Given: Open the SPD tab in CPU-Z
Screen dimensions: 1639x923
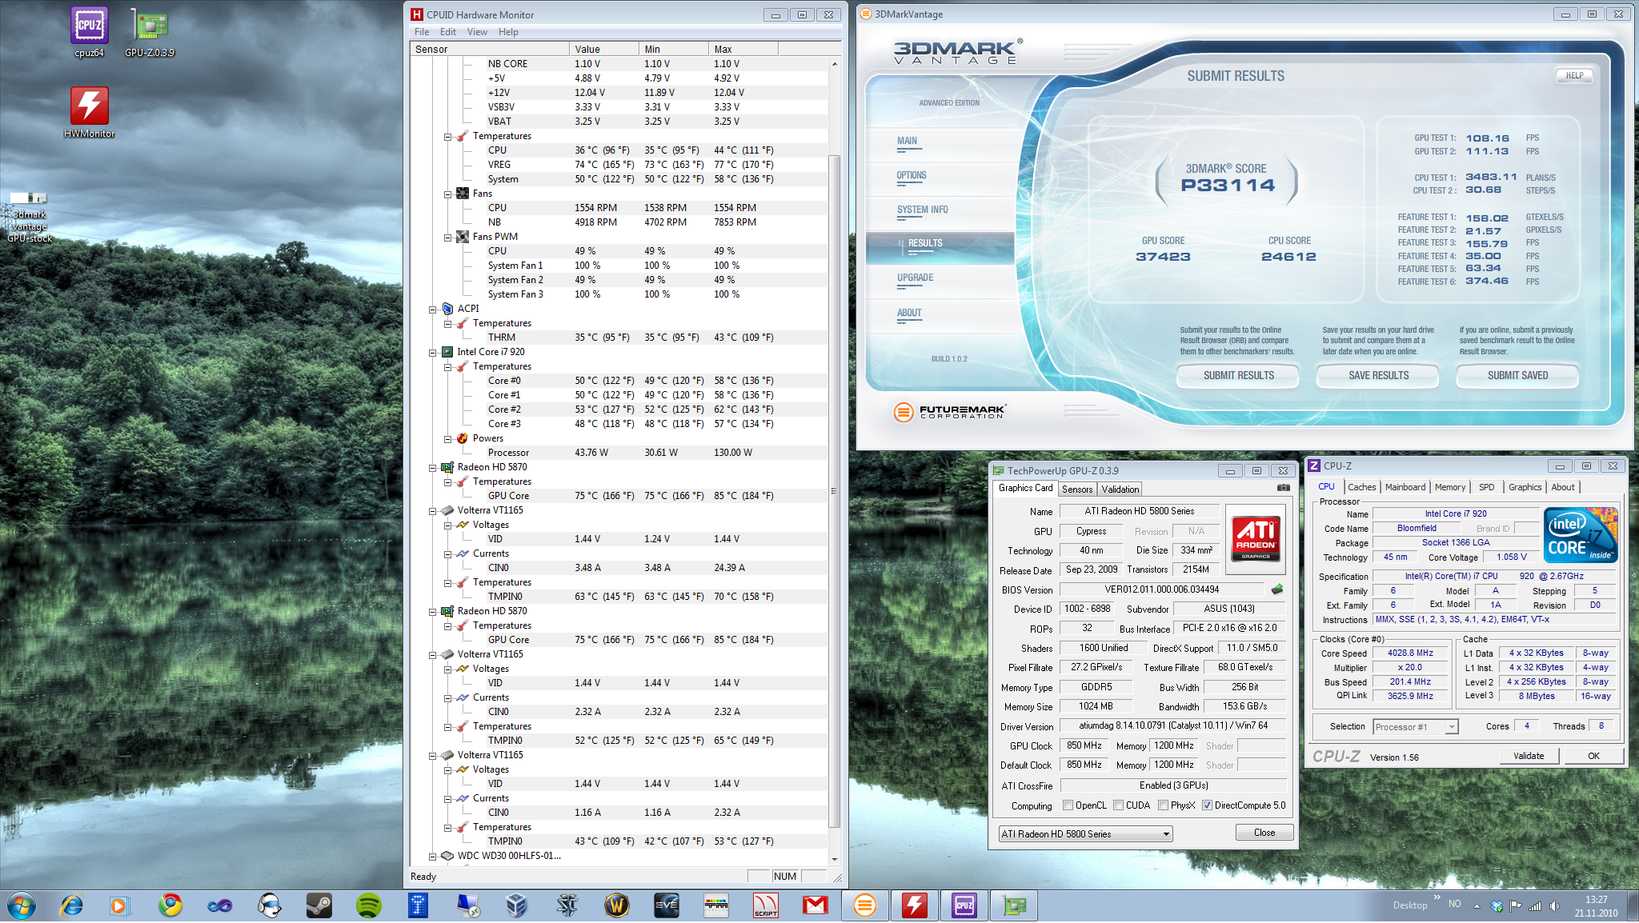Looking at the screenshot, I should point(1486,487).
